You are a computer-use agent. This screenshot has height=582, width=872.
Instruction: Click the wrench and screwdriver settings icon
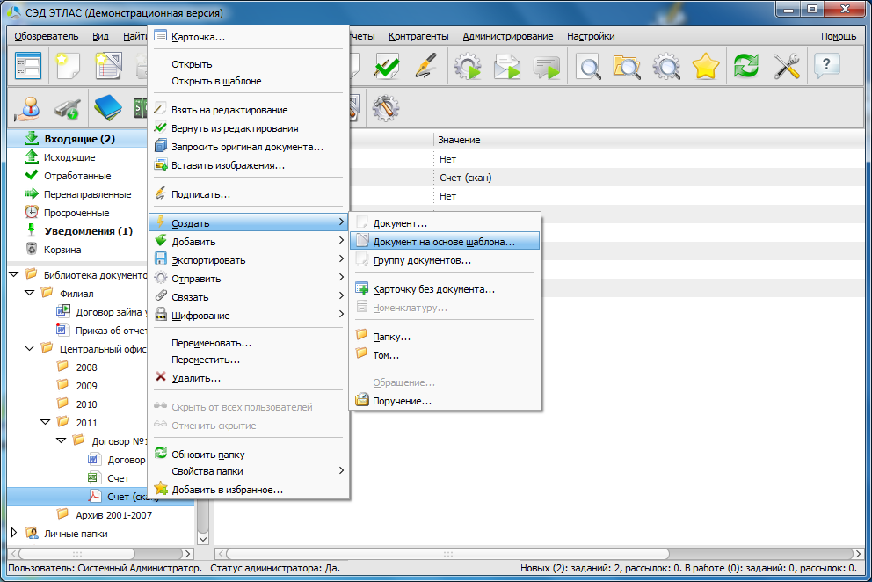click(786, 67)
